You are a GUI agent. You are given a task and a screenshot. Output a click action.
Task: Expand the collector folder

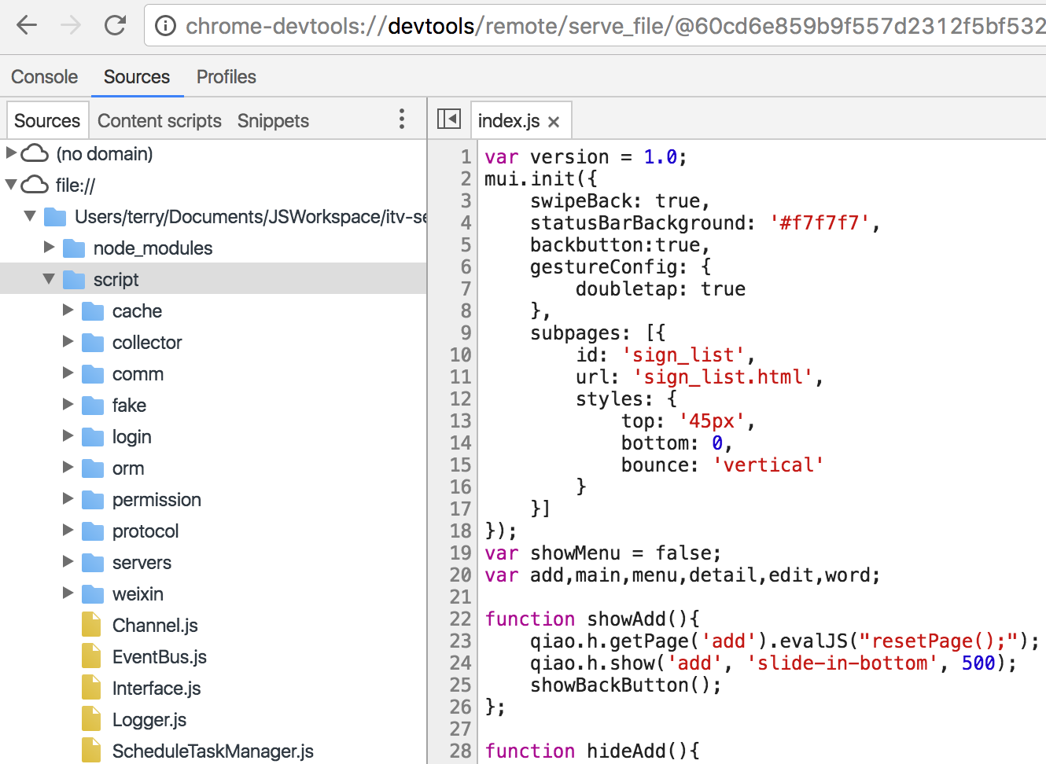68,341
